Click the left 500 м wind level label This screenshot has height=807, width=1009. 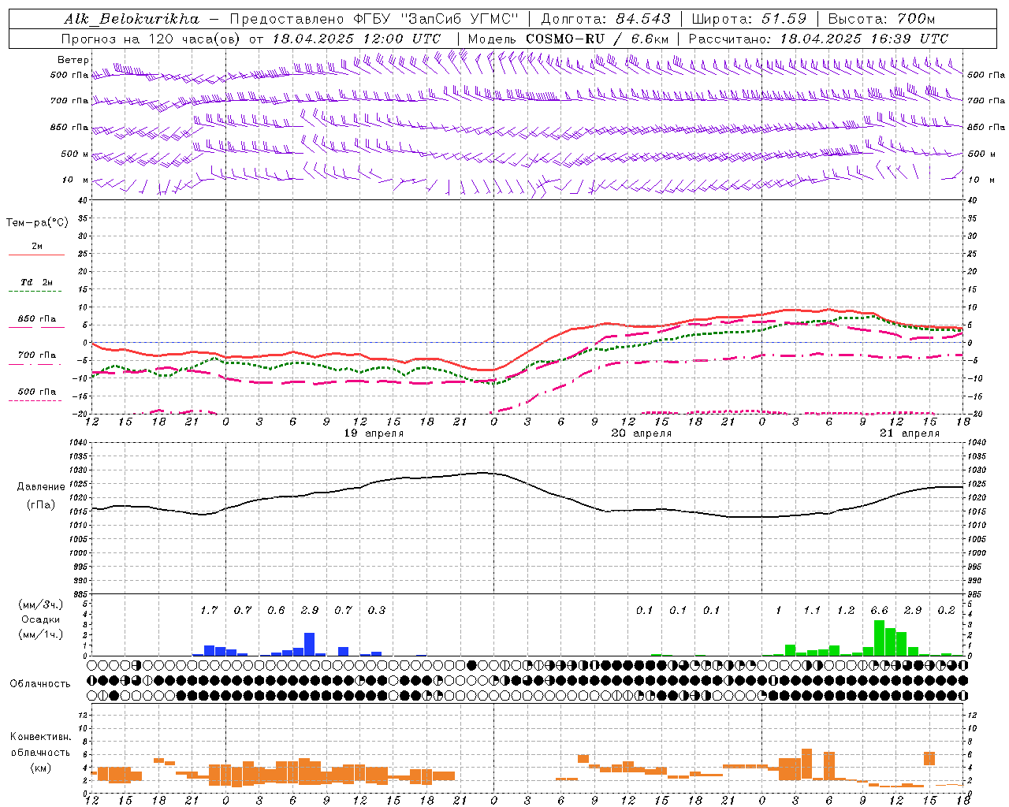(75, 154)
